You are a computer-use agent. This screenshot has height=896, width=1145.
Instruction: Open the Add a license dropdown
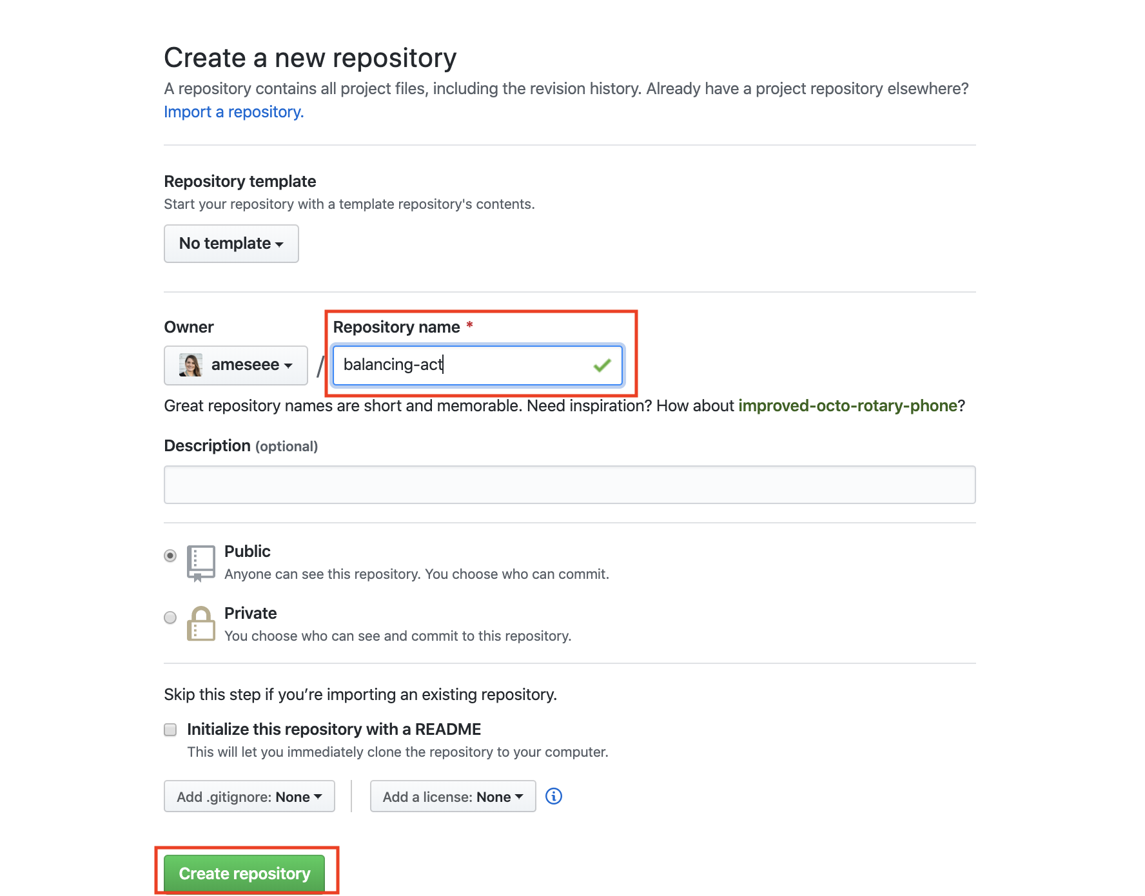pyautogui.click(x=453, y=797)
